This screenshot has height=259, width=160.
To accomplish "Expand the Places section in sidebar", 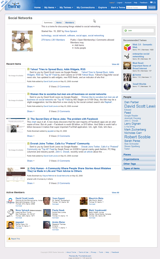I will (x=139, y=154).
